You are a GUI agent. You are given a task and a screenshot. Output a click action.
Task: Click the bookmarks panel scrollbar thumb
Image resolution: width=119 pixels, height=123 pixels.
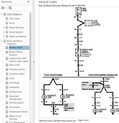tap(30, 47)
